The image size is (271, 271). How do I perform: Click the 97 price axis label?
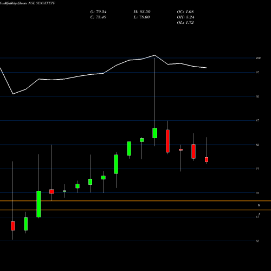tap(257, 72)
